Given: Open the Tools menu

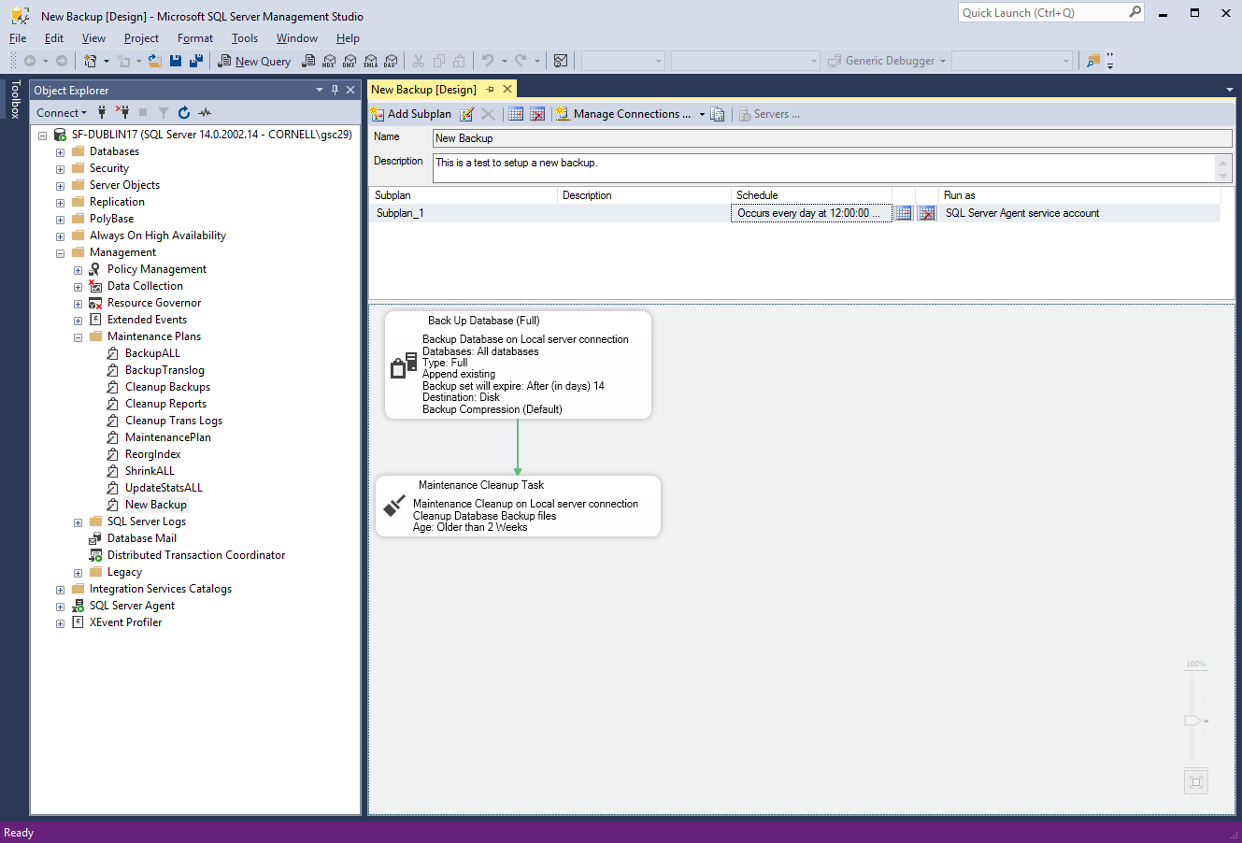Looking at the screenshot, I should tap(245, 38).
